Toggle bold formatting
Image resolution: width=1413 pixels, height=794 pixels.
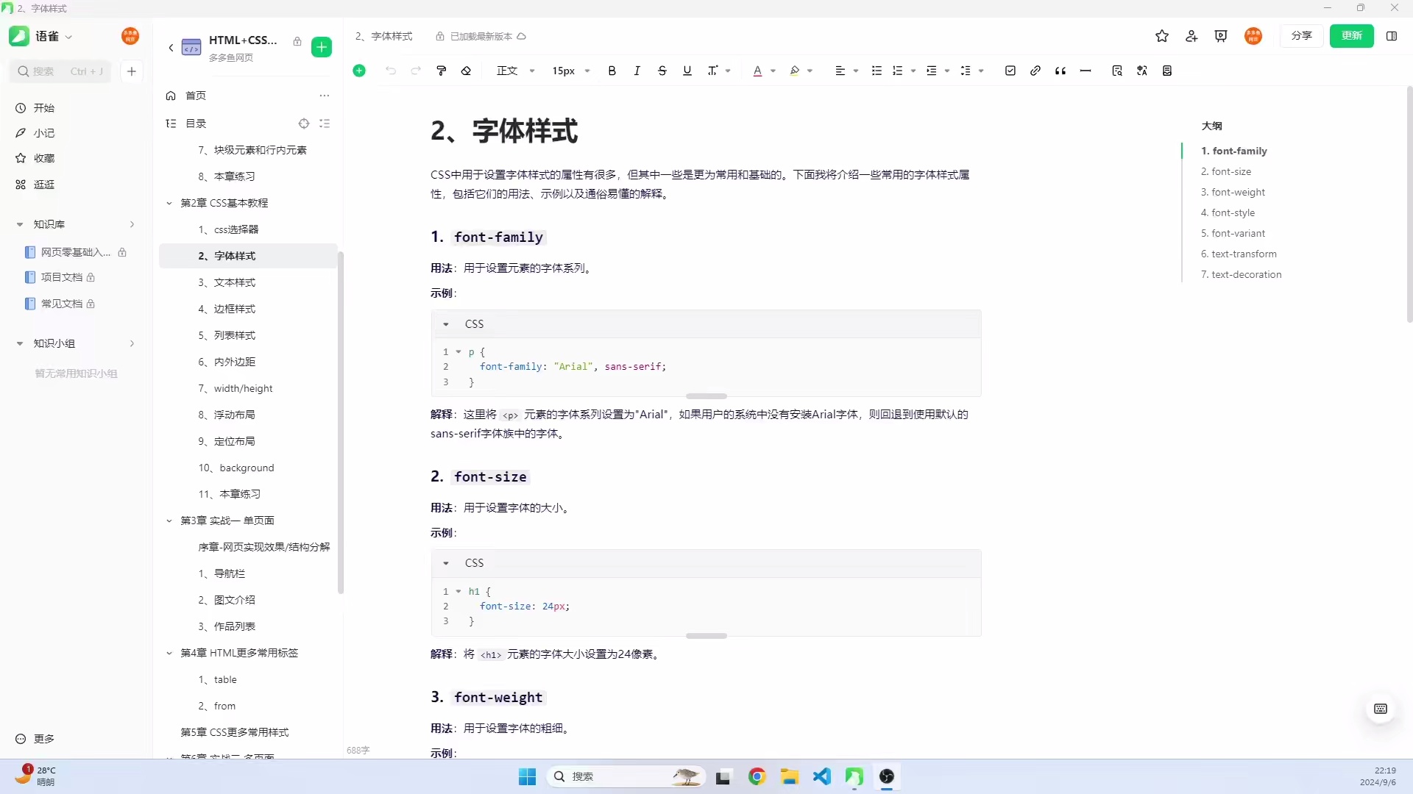click(612, 71)
